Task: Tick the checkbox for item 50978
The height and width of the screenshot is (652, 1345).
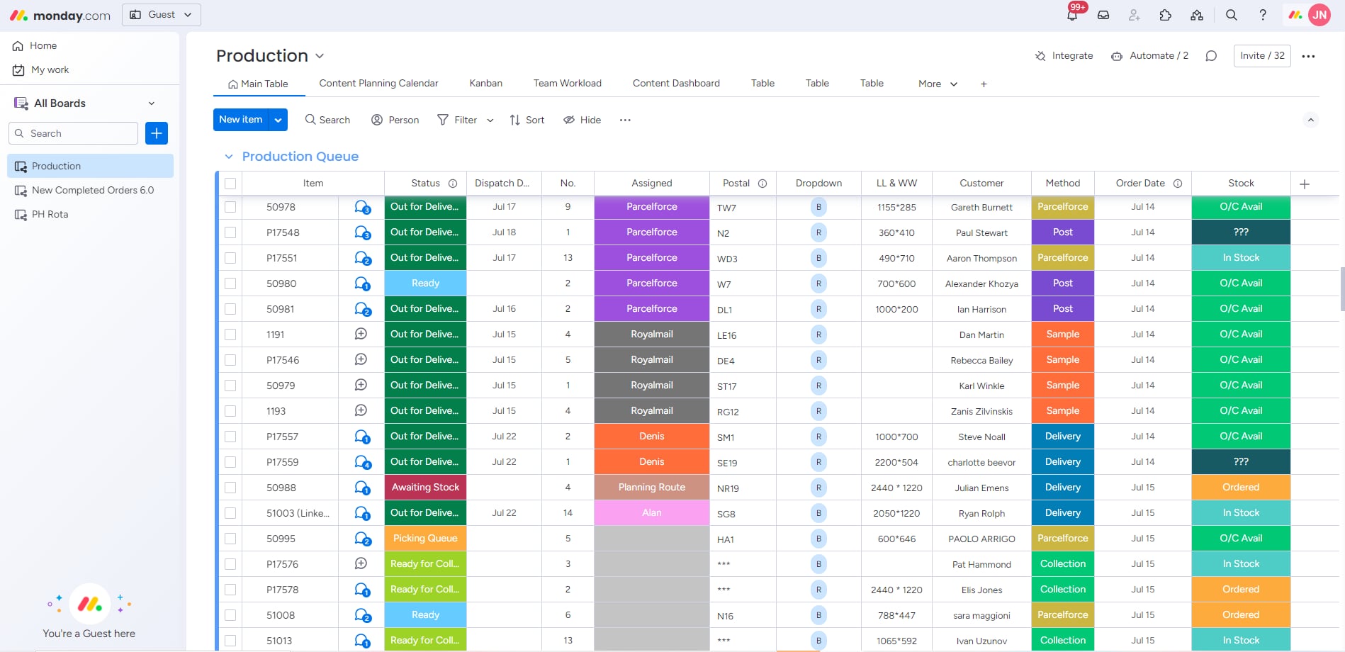Action: click(x=230, y=207)
